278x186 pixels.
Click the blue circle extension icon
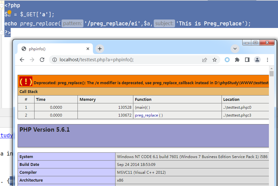[227, 60]
